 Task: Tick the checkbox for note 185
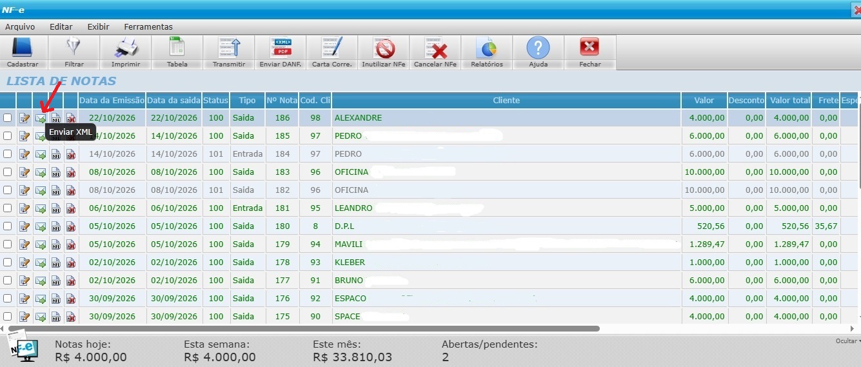click(x=7, y=136)
